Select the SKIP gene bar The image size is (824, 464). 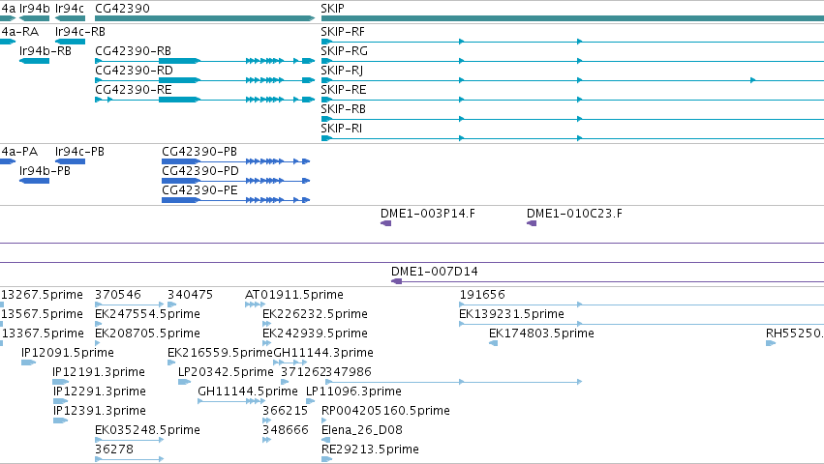[x=572, y=18]
